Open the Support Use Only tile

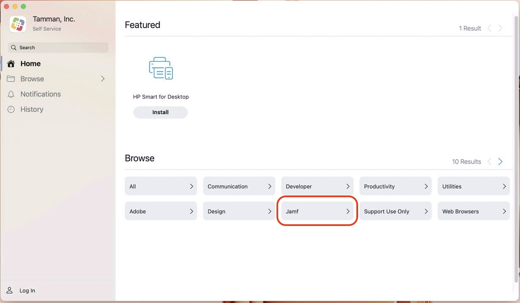(396, 211)
